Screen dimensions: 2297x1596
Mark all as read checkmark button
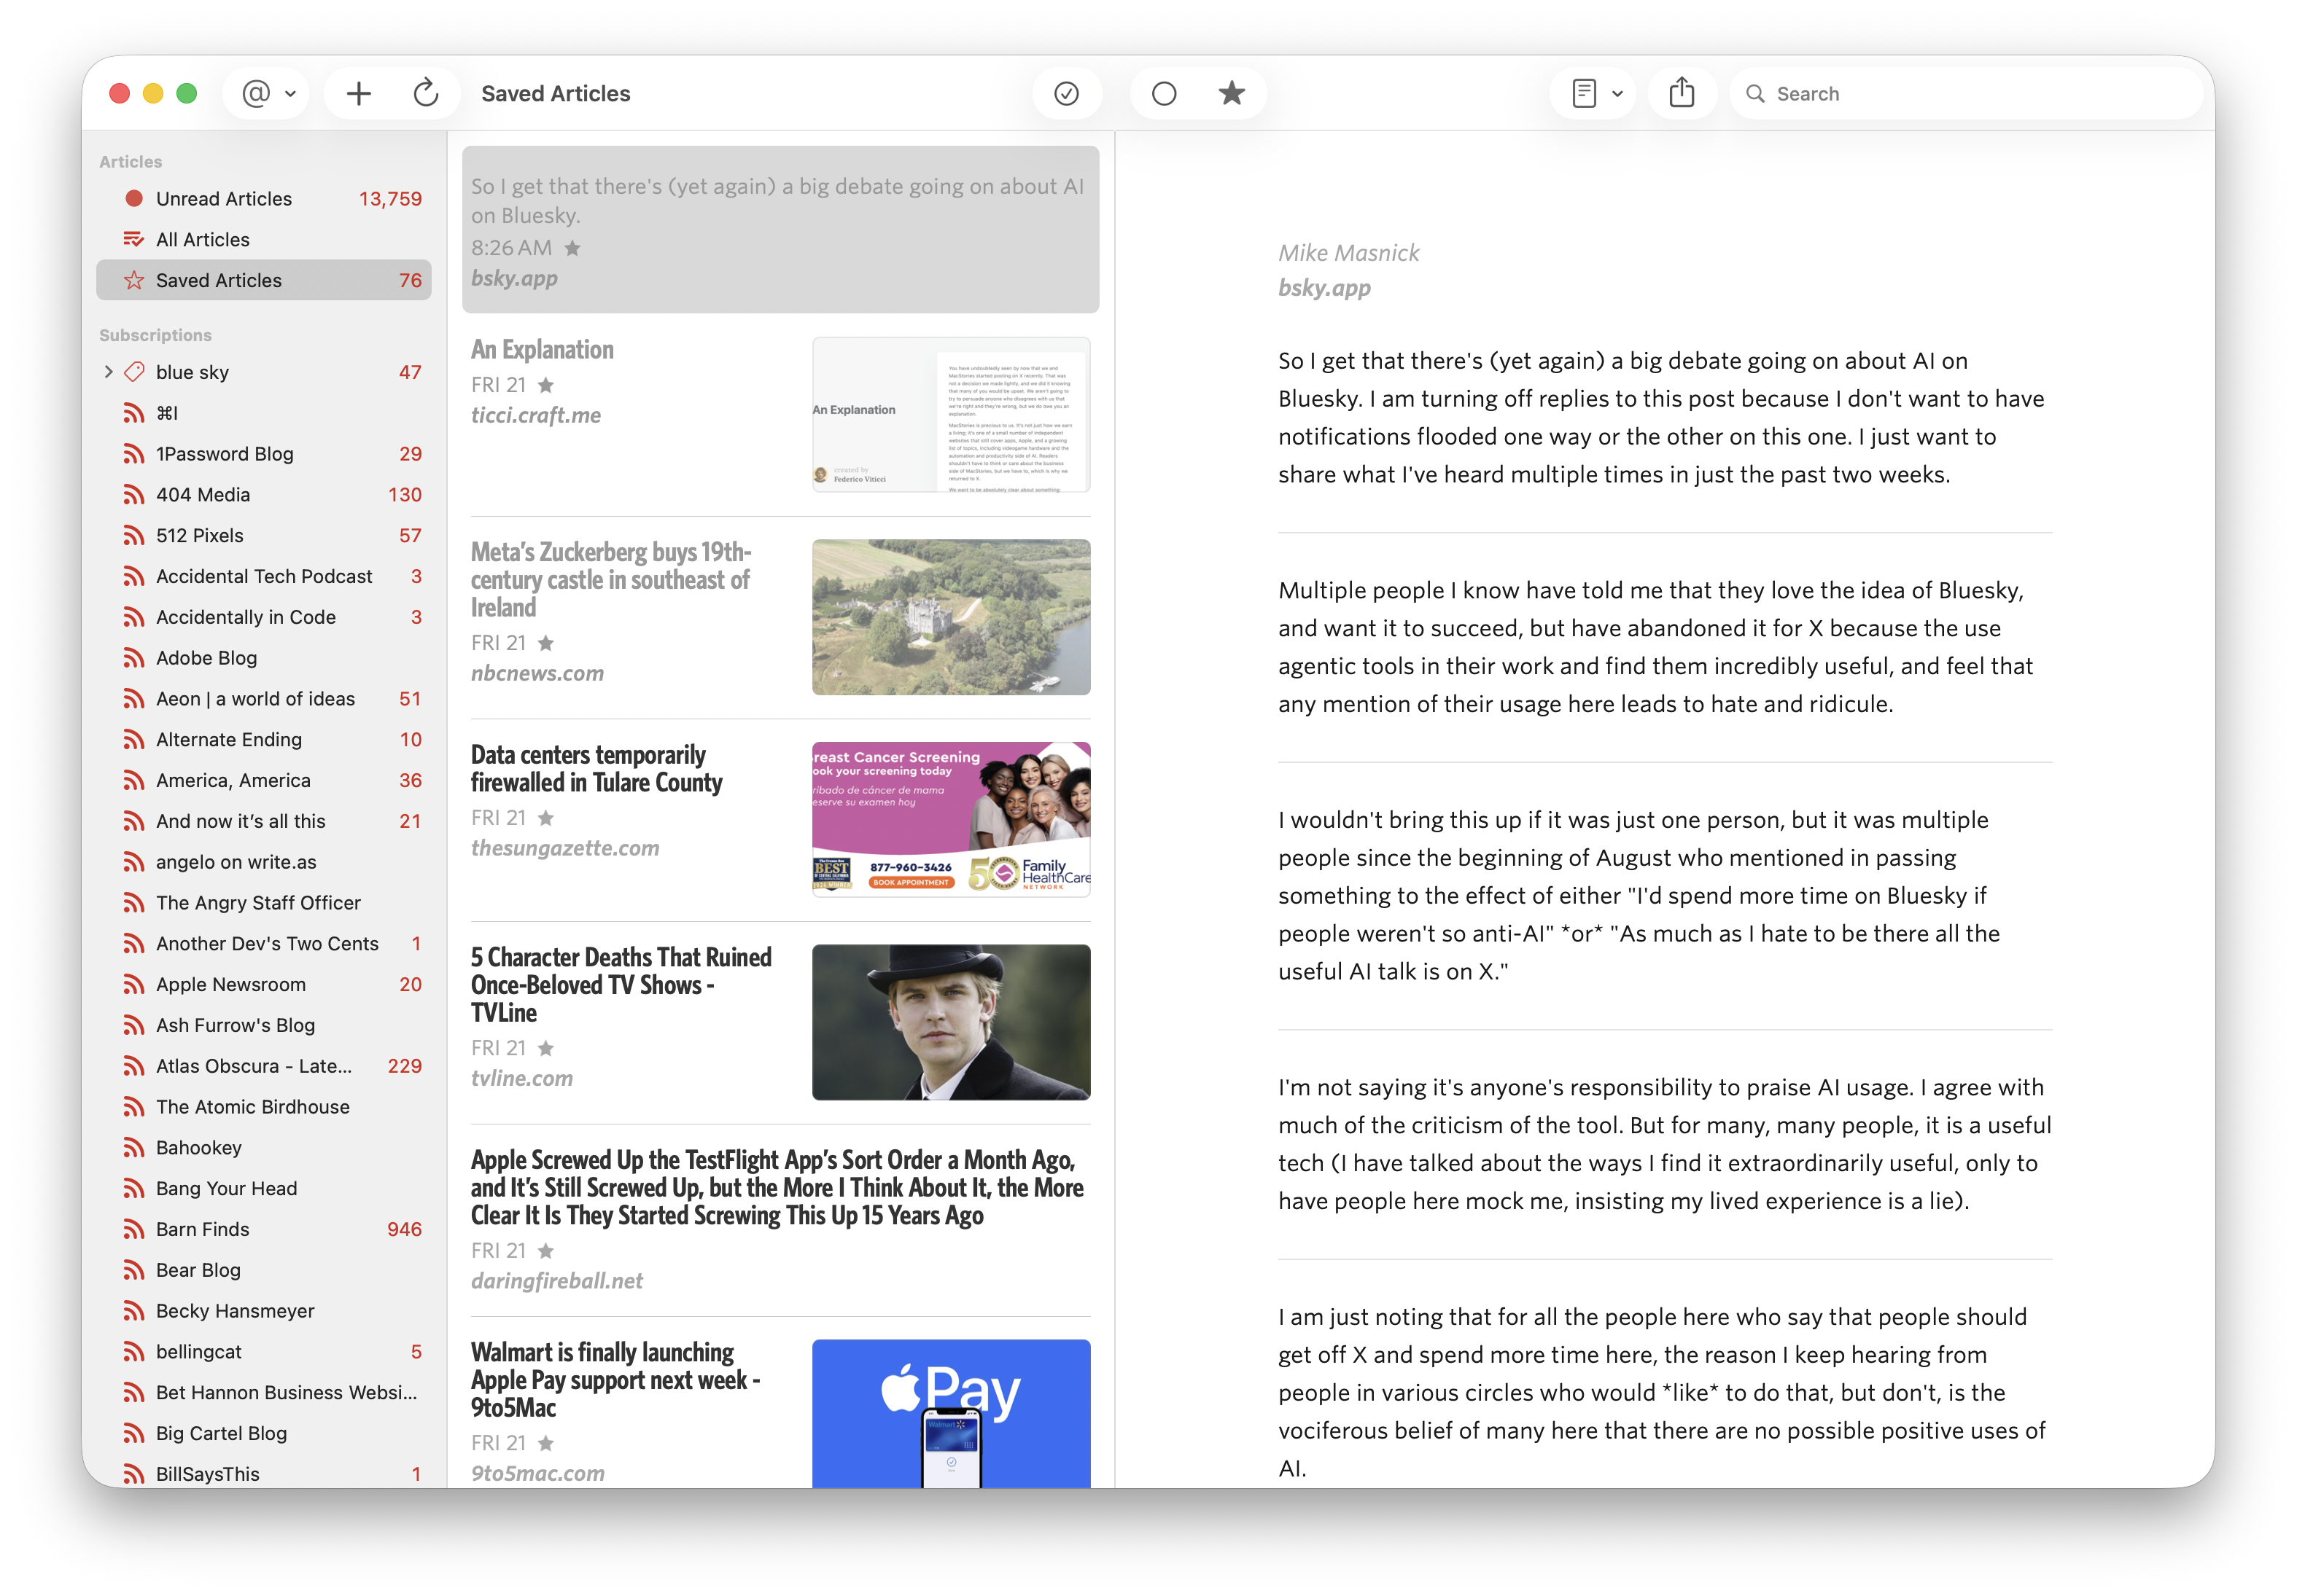(x=1066, y=93)
